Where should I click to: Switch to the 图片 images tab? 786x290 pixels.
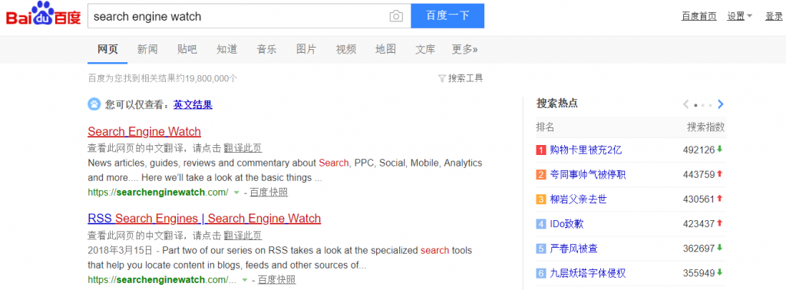click(x=306, y=49)
